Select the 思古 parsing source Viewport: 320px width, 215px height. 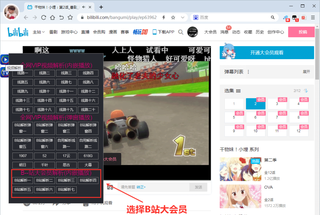(x=66, y=165)
